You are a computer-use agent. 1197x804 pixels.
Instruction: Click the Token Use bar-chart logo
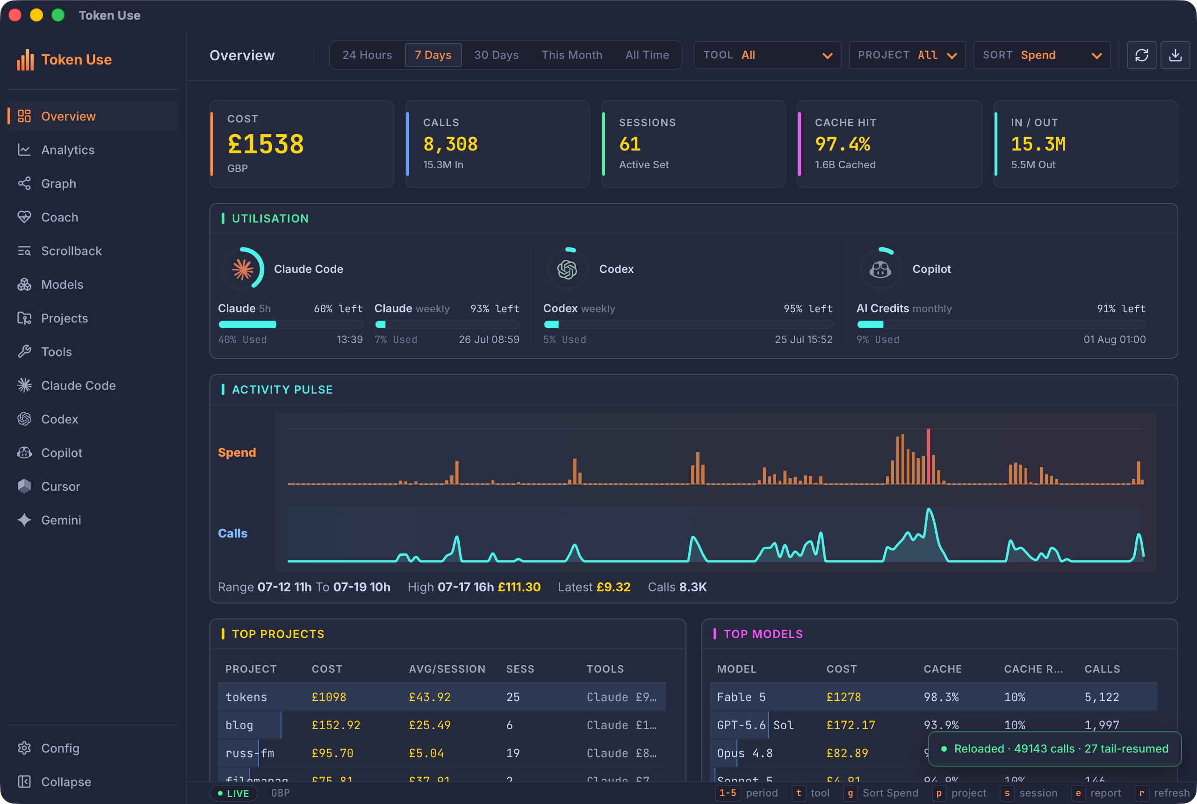pyautogui.click(x=25, y=59)
